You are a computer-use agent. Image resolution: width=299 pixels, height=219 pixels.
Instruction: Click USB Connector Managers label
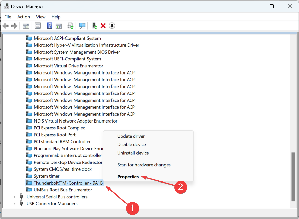click(x=52, y=203)
